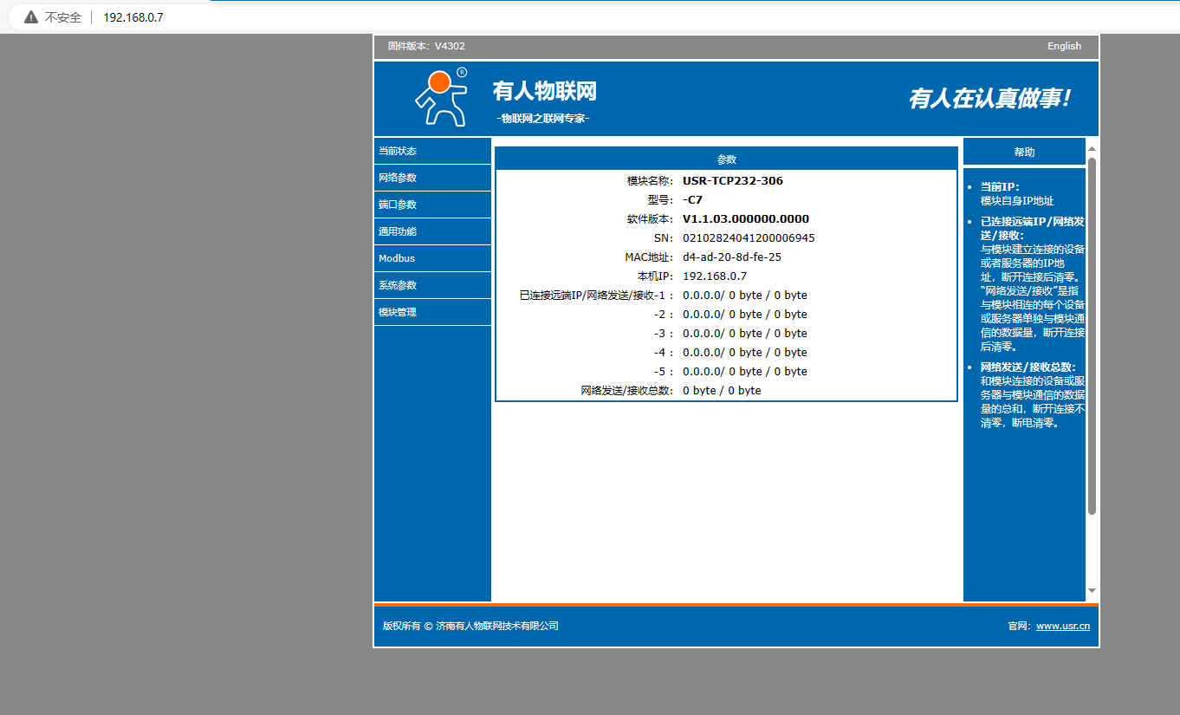Click software version V1.1.03.000000.0000
This screenshot has width=1180, height=715.
point(746,219)
